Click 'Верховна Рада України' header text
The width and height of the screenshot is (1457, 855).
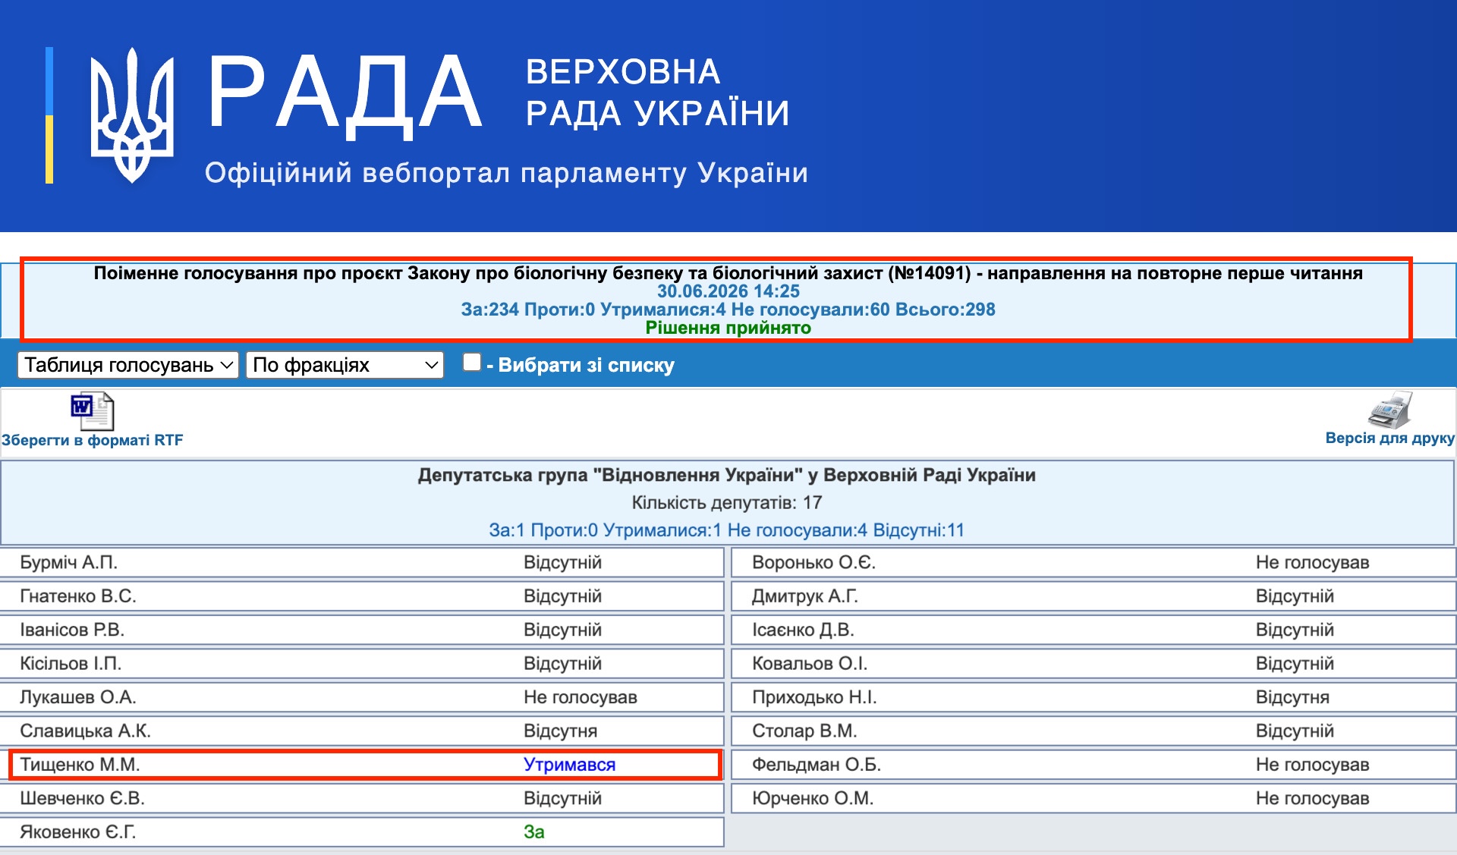657,93
